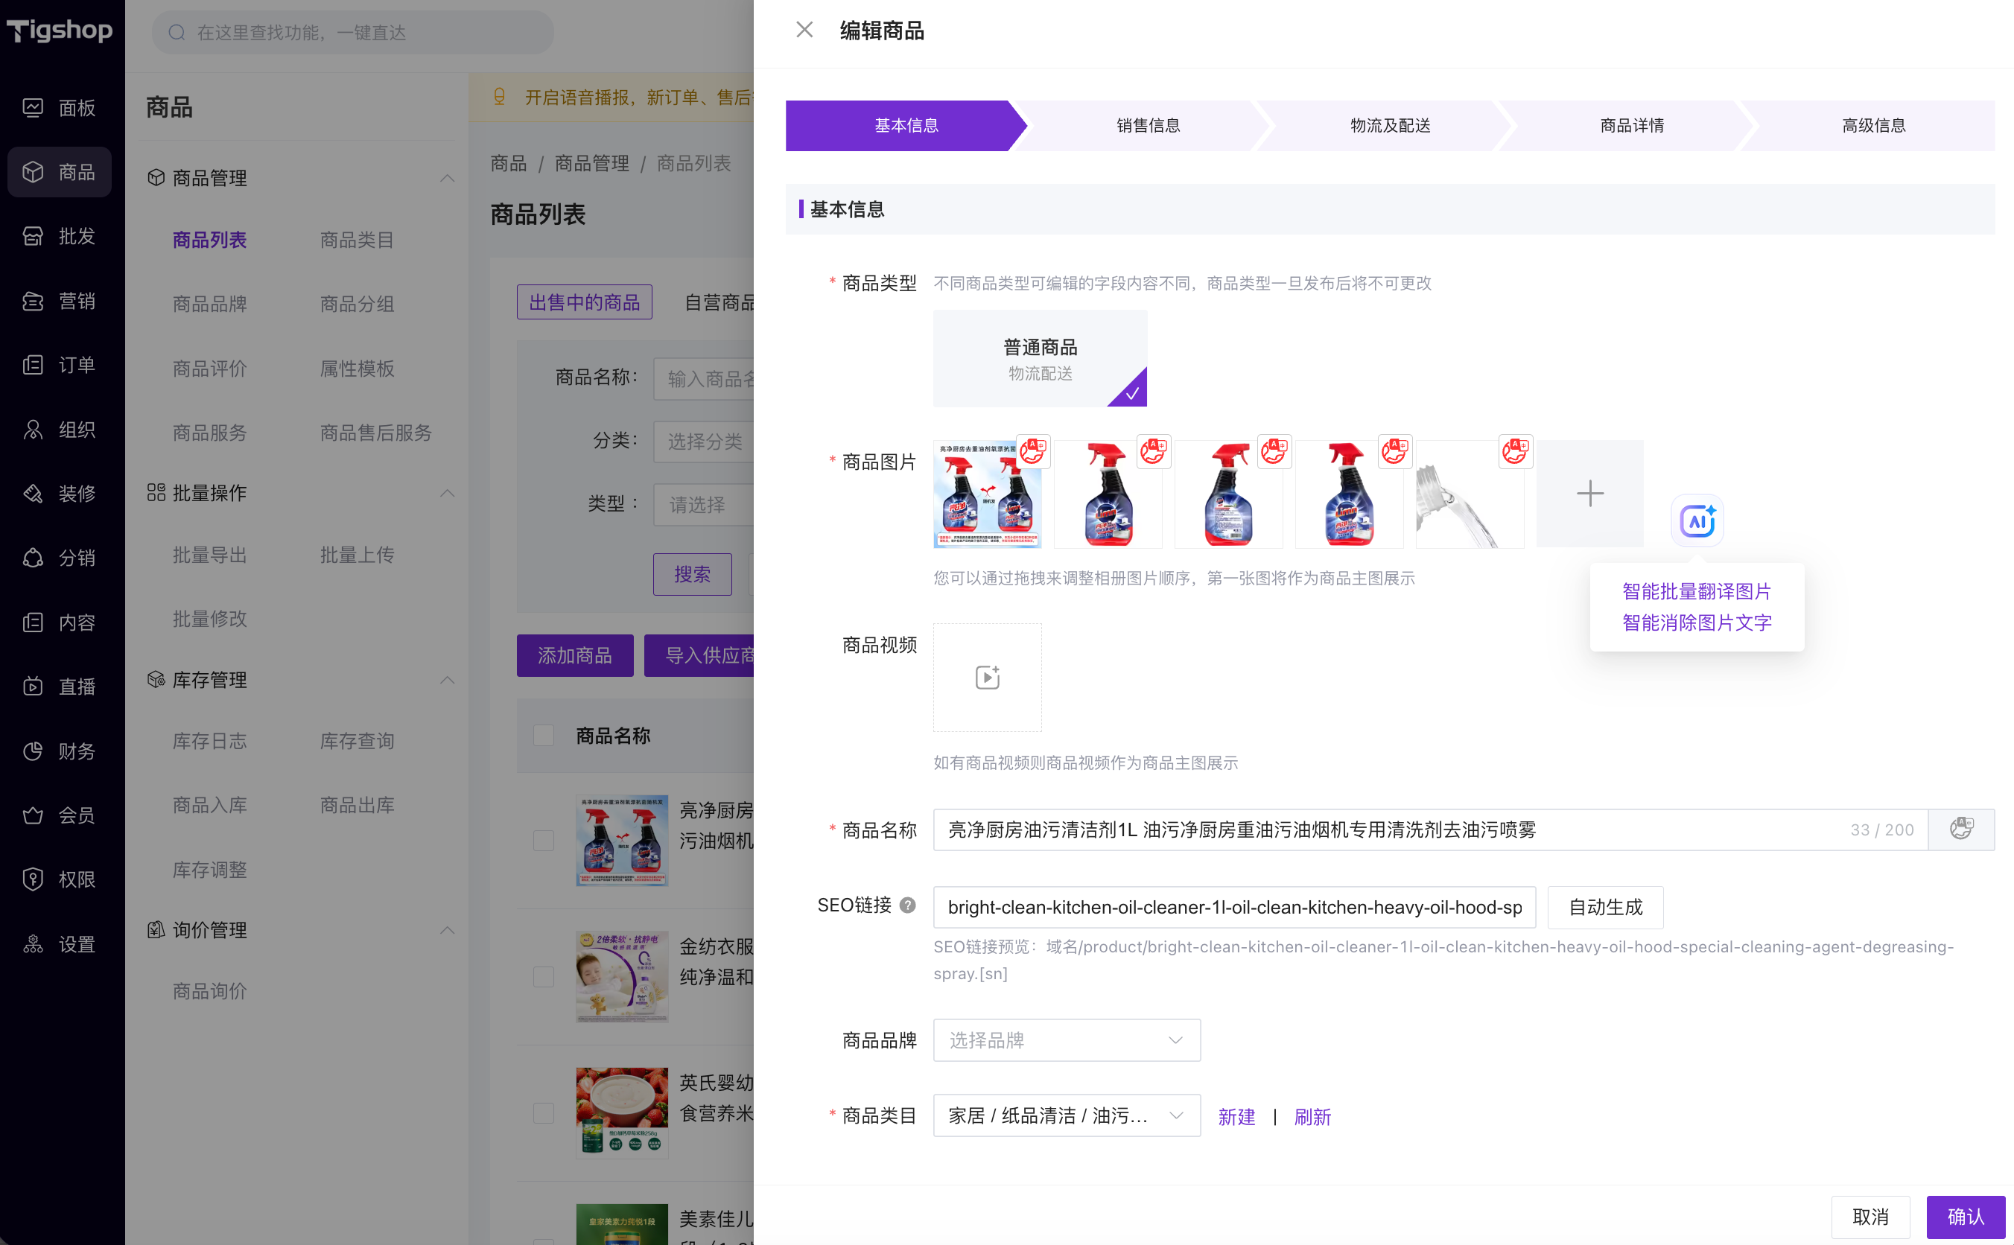The height and width of the screenshot is (1245, 2014).
Task: Click the 取消 button
Action: click(1870, 1217)
